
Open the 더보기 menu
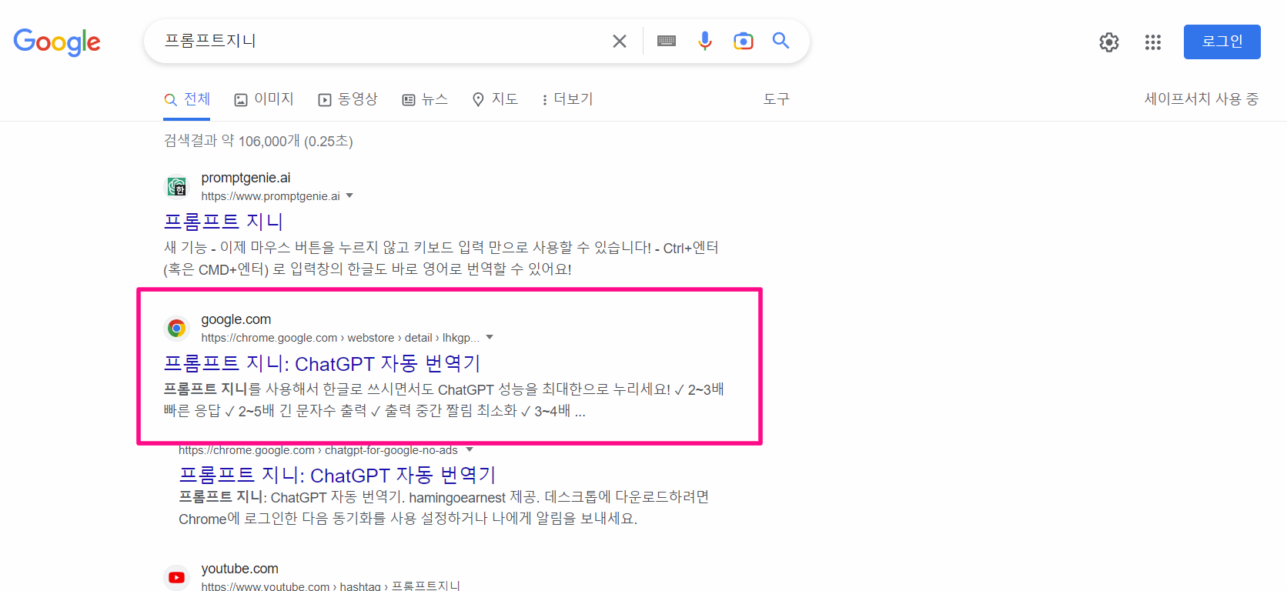coord(567,99)
